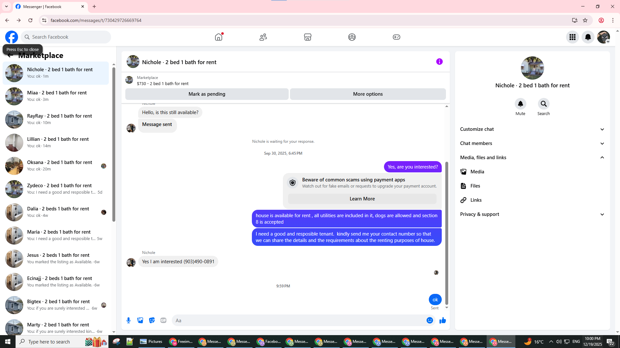Attach a photo using the image icon

(x=140, y=320)
